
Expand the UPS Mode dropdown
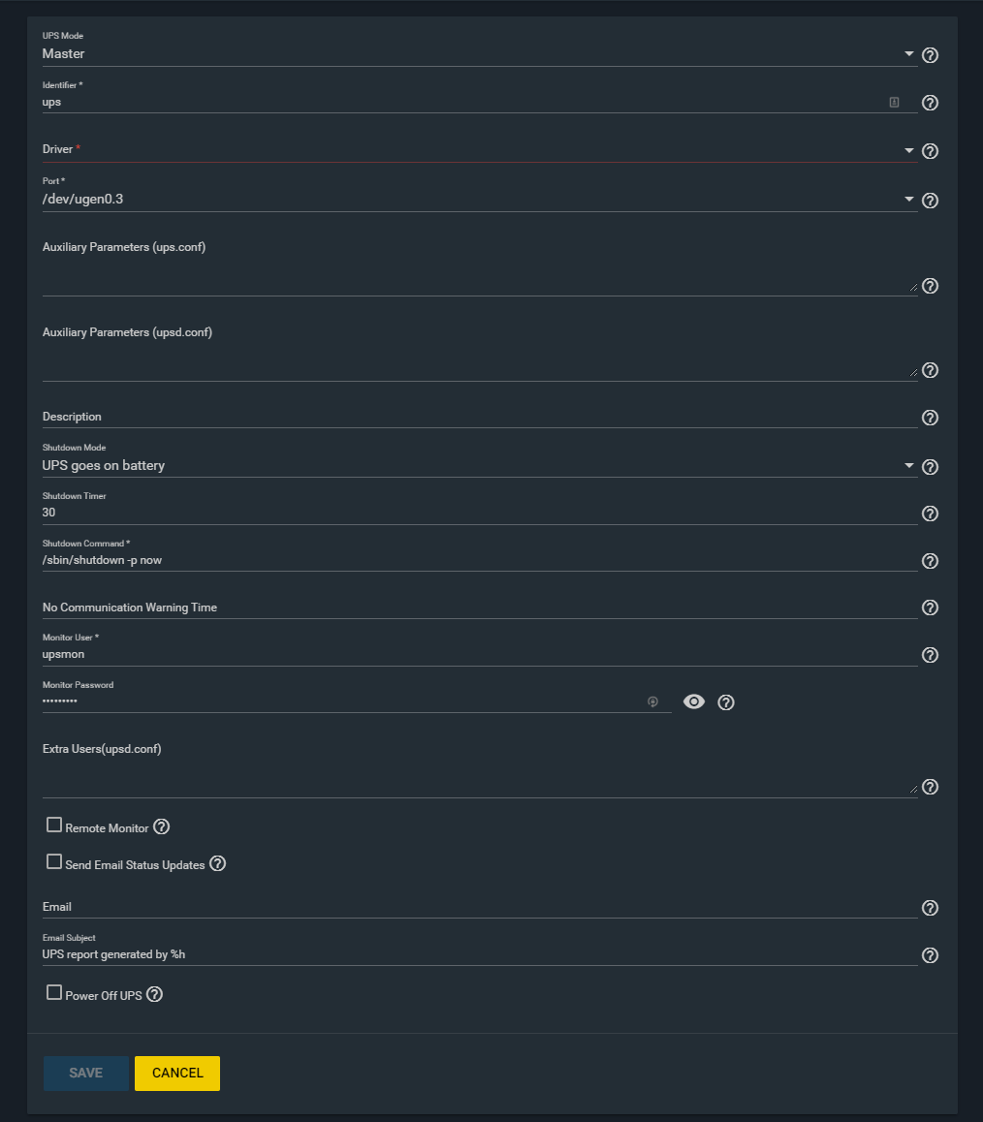click(x=908, y=53)
